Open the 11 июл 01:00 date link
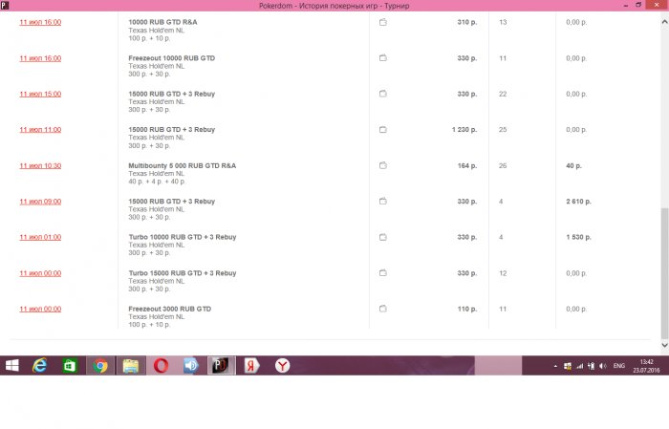Viewport: 669px width, 429px height. pyautogui.click(x=40, y=237)
